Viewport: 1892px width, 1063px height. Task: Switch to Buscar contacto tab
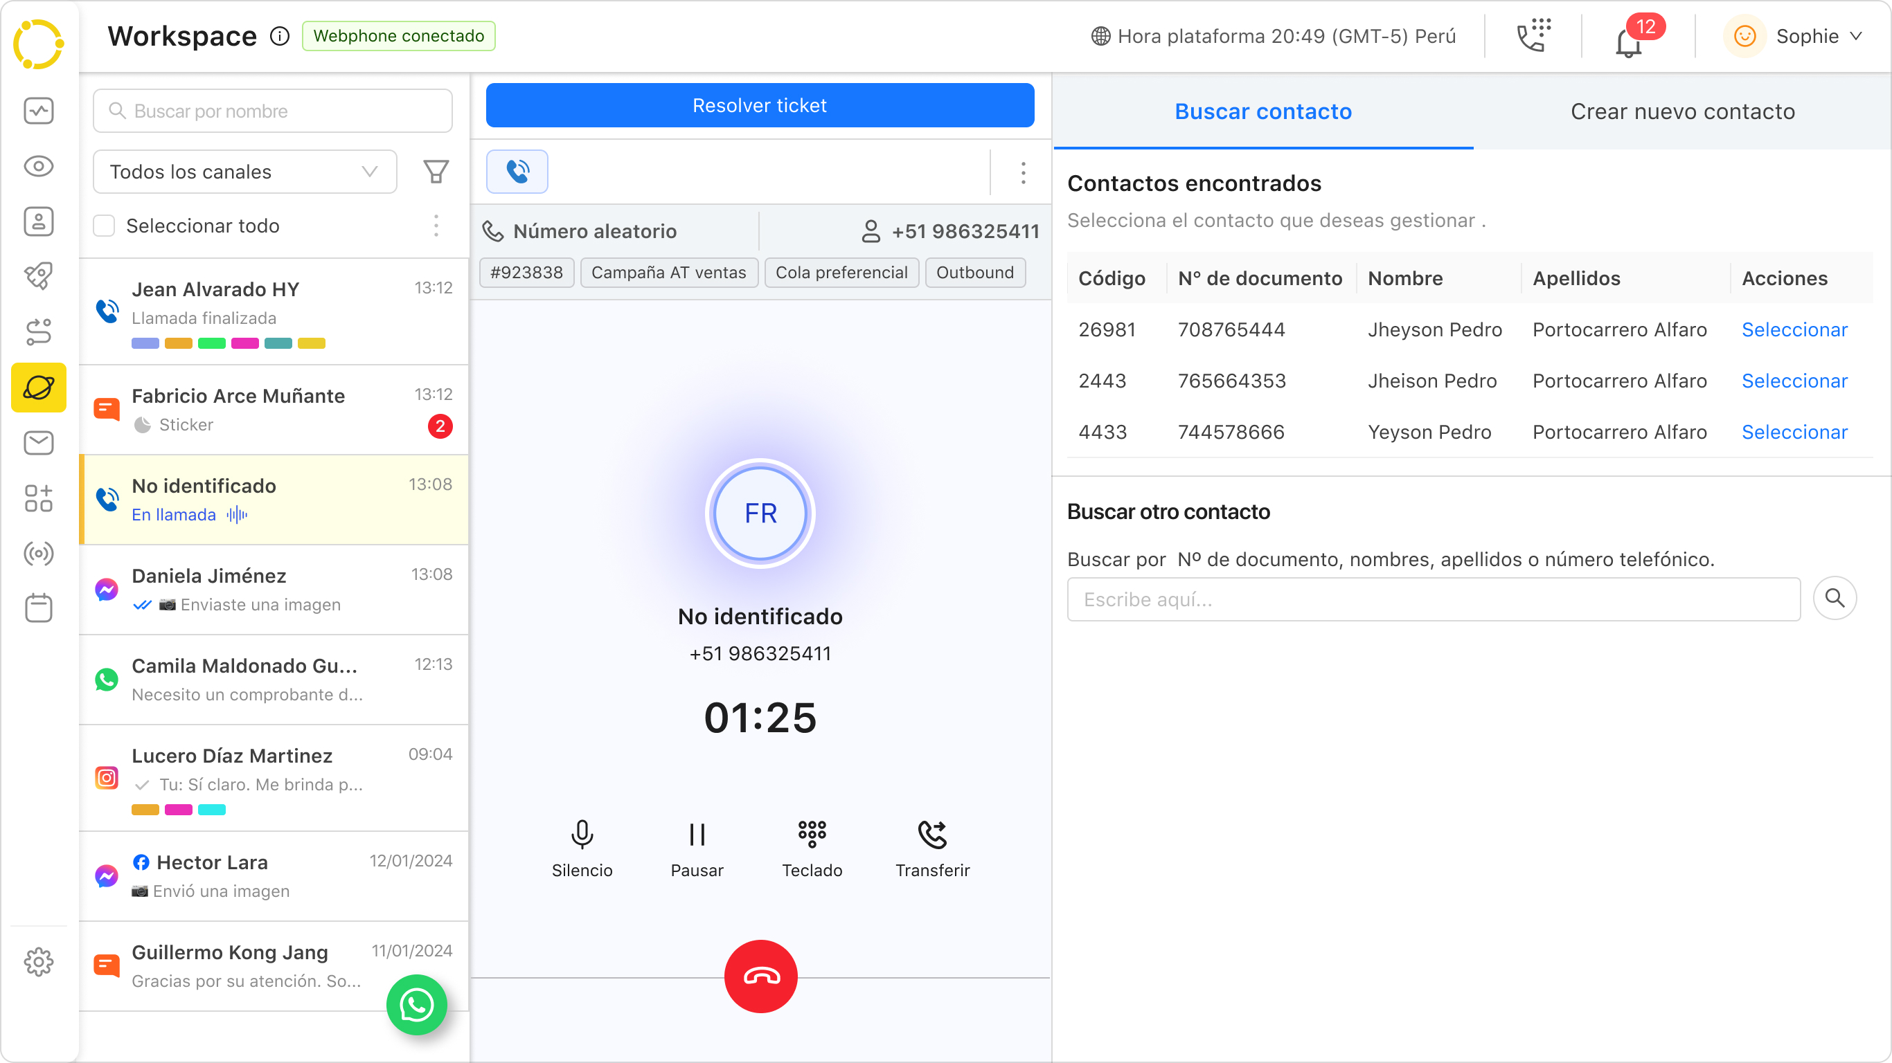pyautogui.click(x=1263, y=111)
